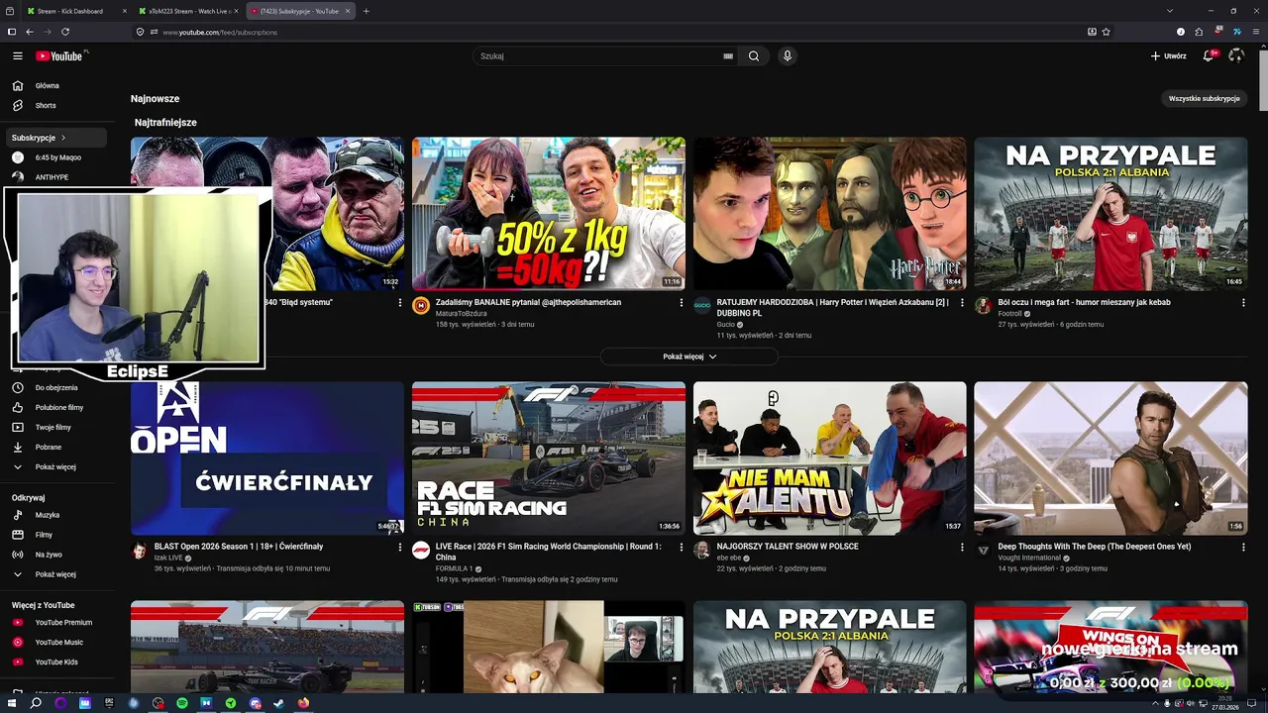Open FORMULA 1 channel avatar
This screenshot has height=713, width=1268.
pos(421,550)
